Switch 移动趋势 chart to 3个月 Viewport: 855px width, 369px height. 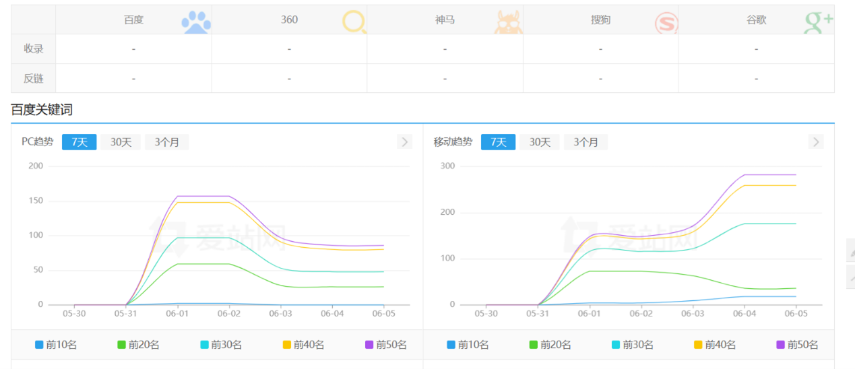click(x=585, y=142)
